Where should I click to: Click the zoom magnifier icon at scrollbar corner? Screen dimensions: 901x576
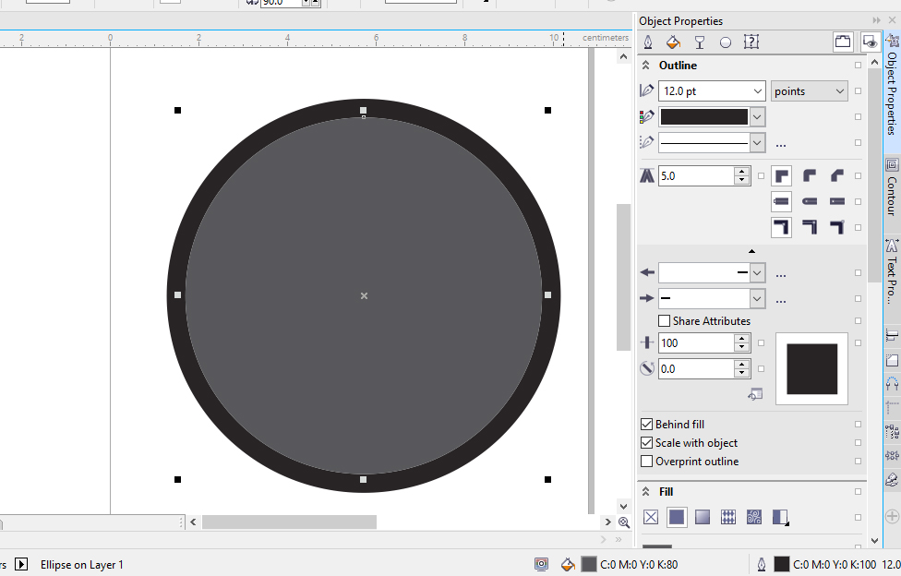(x=624, y=522)
